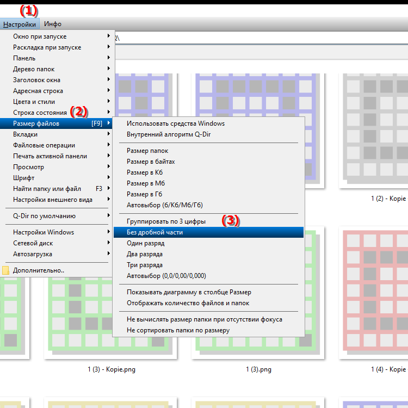The image size is (408, 408).
Task: Open the Инфо menu
Action: (x=53, y=24)
